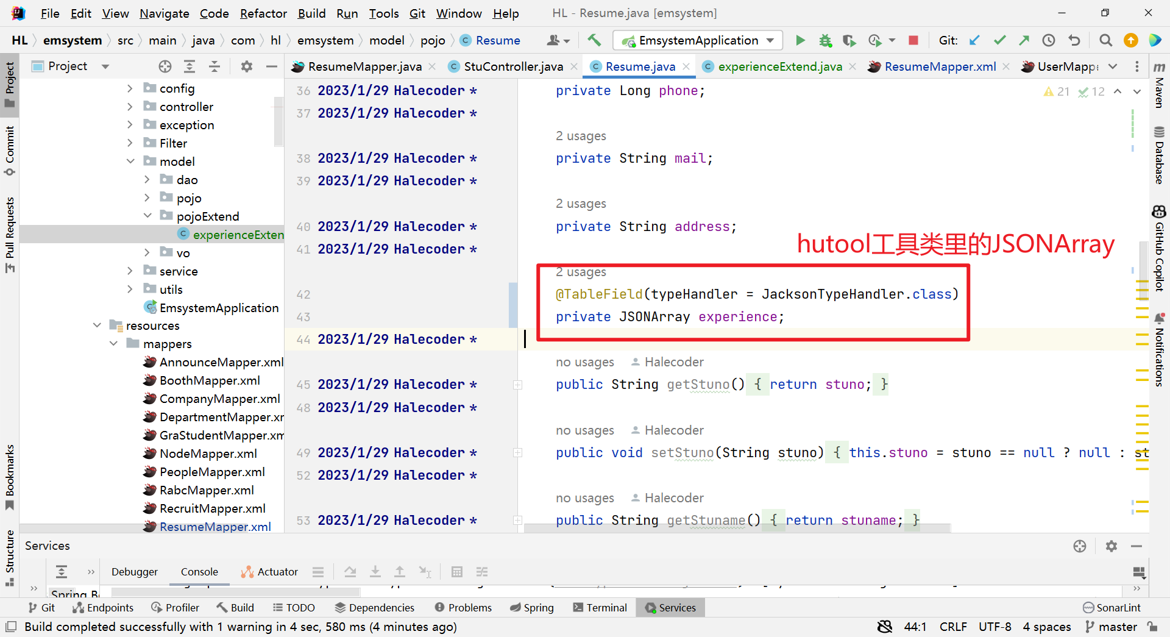Open the Terminal tool window button
The image size is (1170, 637).
(600, 608)
